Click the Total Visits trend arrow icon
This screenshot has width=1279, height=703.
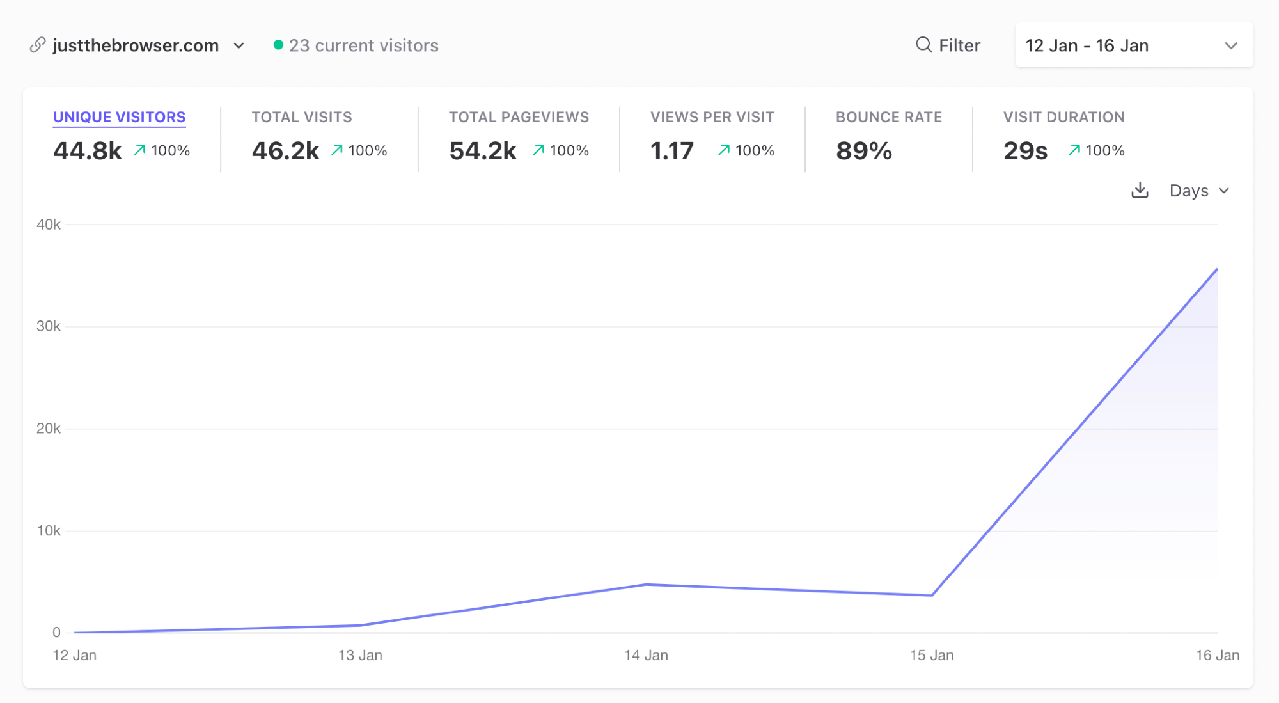pos(337,150)
